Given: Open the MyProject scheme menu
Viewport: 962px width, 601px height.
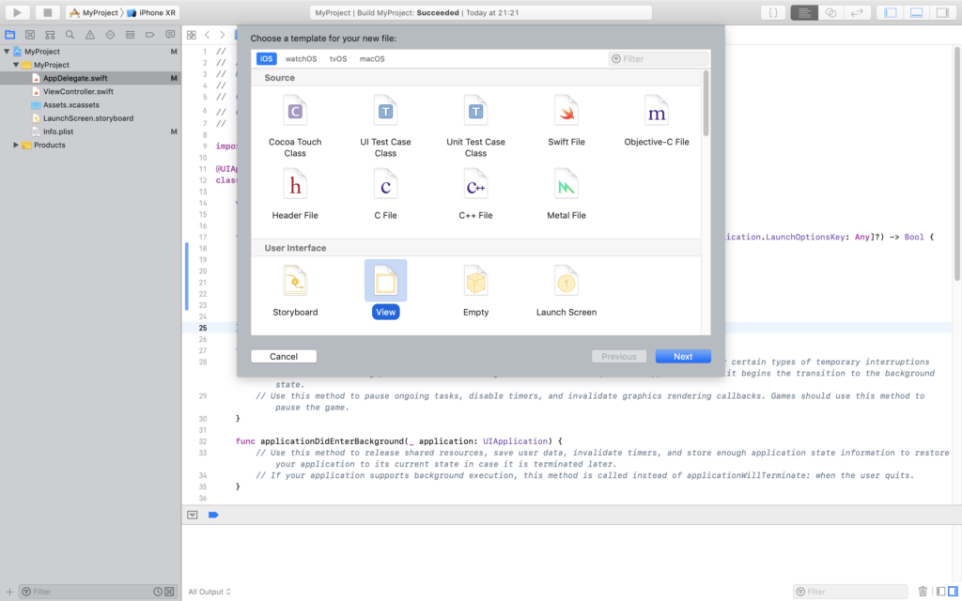Looking at the screenshot, I should (x=95, y=12).
